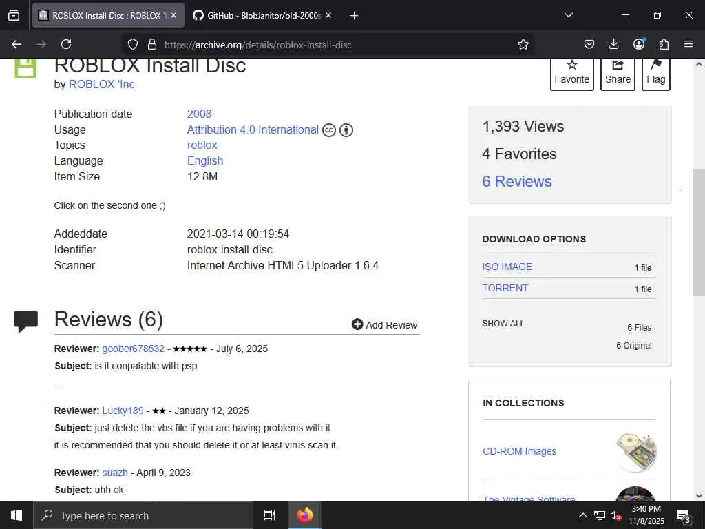
Task: Open reviewer Lucky189 profile
Action: (x=123, y=411)
